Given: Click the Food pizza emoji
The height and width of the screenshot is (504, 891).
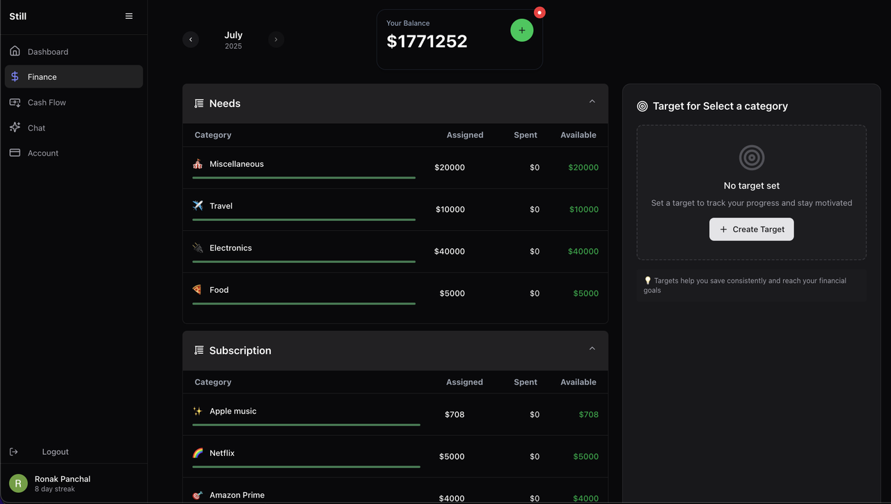Looking at the screenshot, I should click(198, 289).
